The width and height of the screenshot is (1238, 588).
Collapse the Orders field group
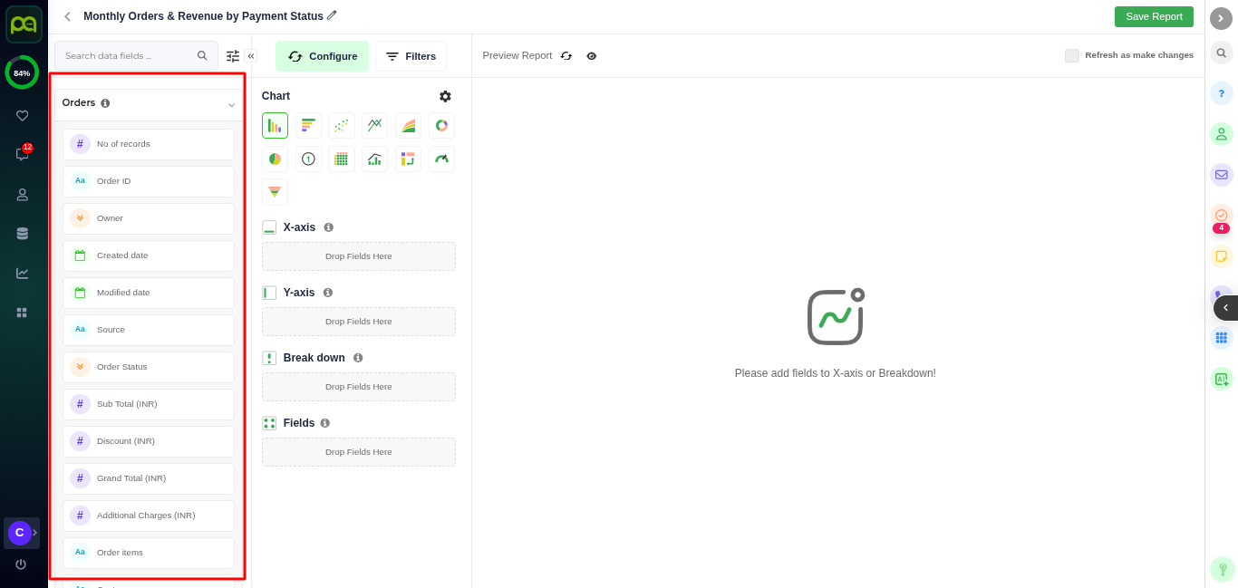[231, 104]
